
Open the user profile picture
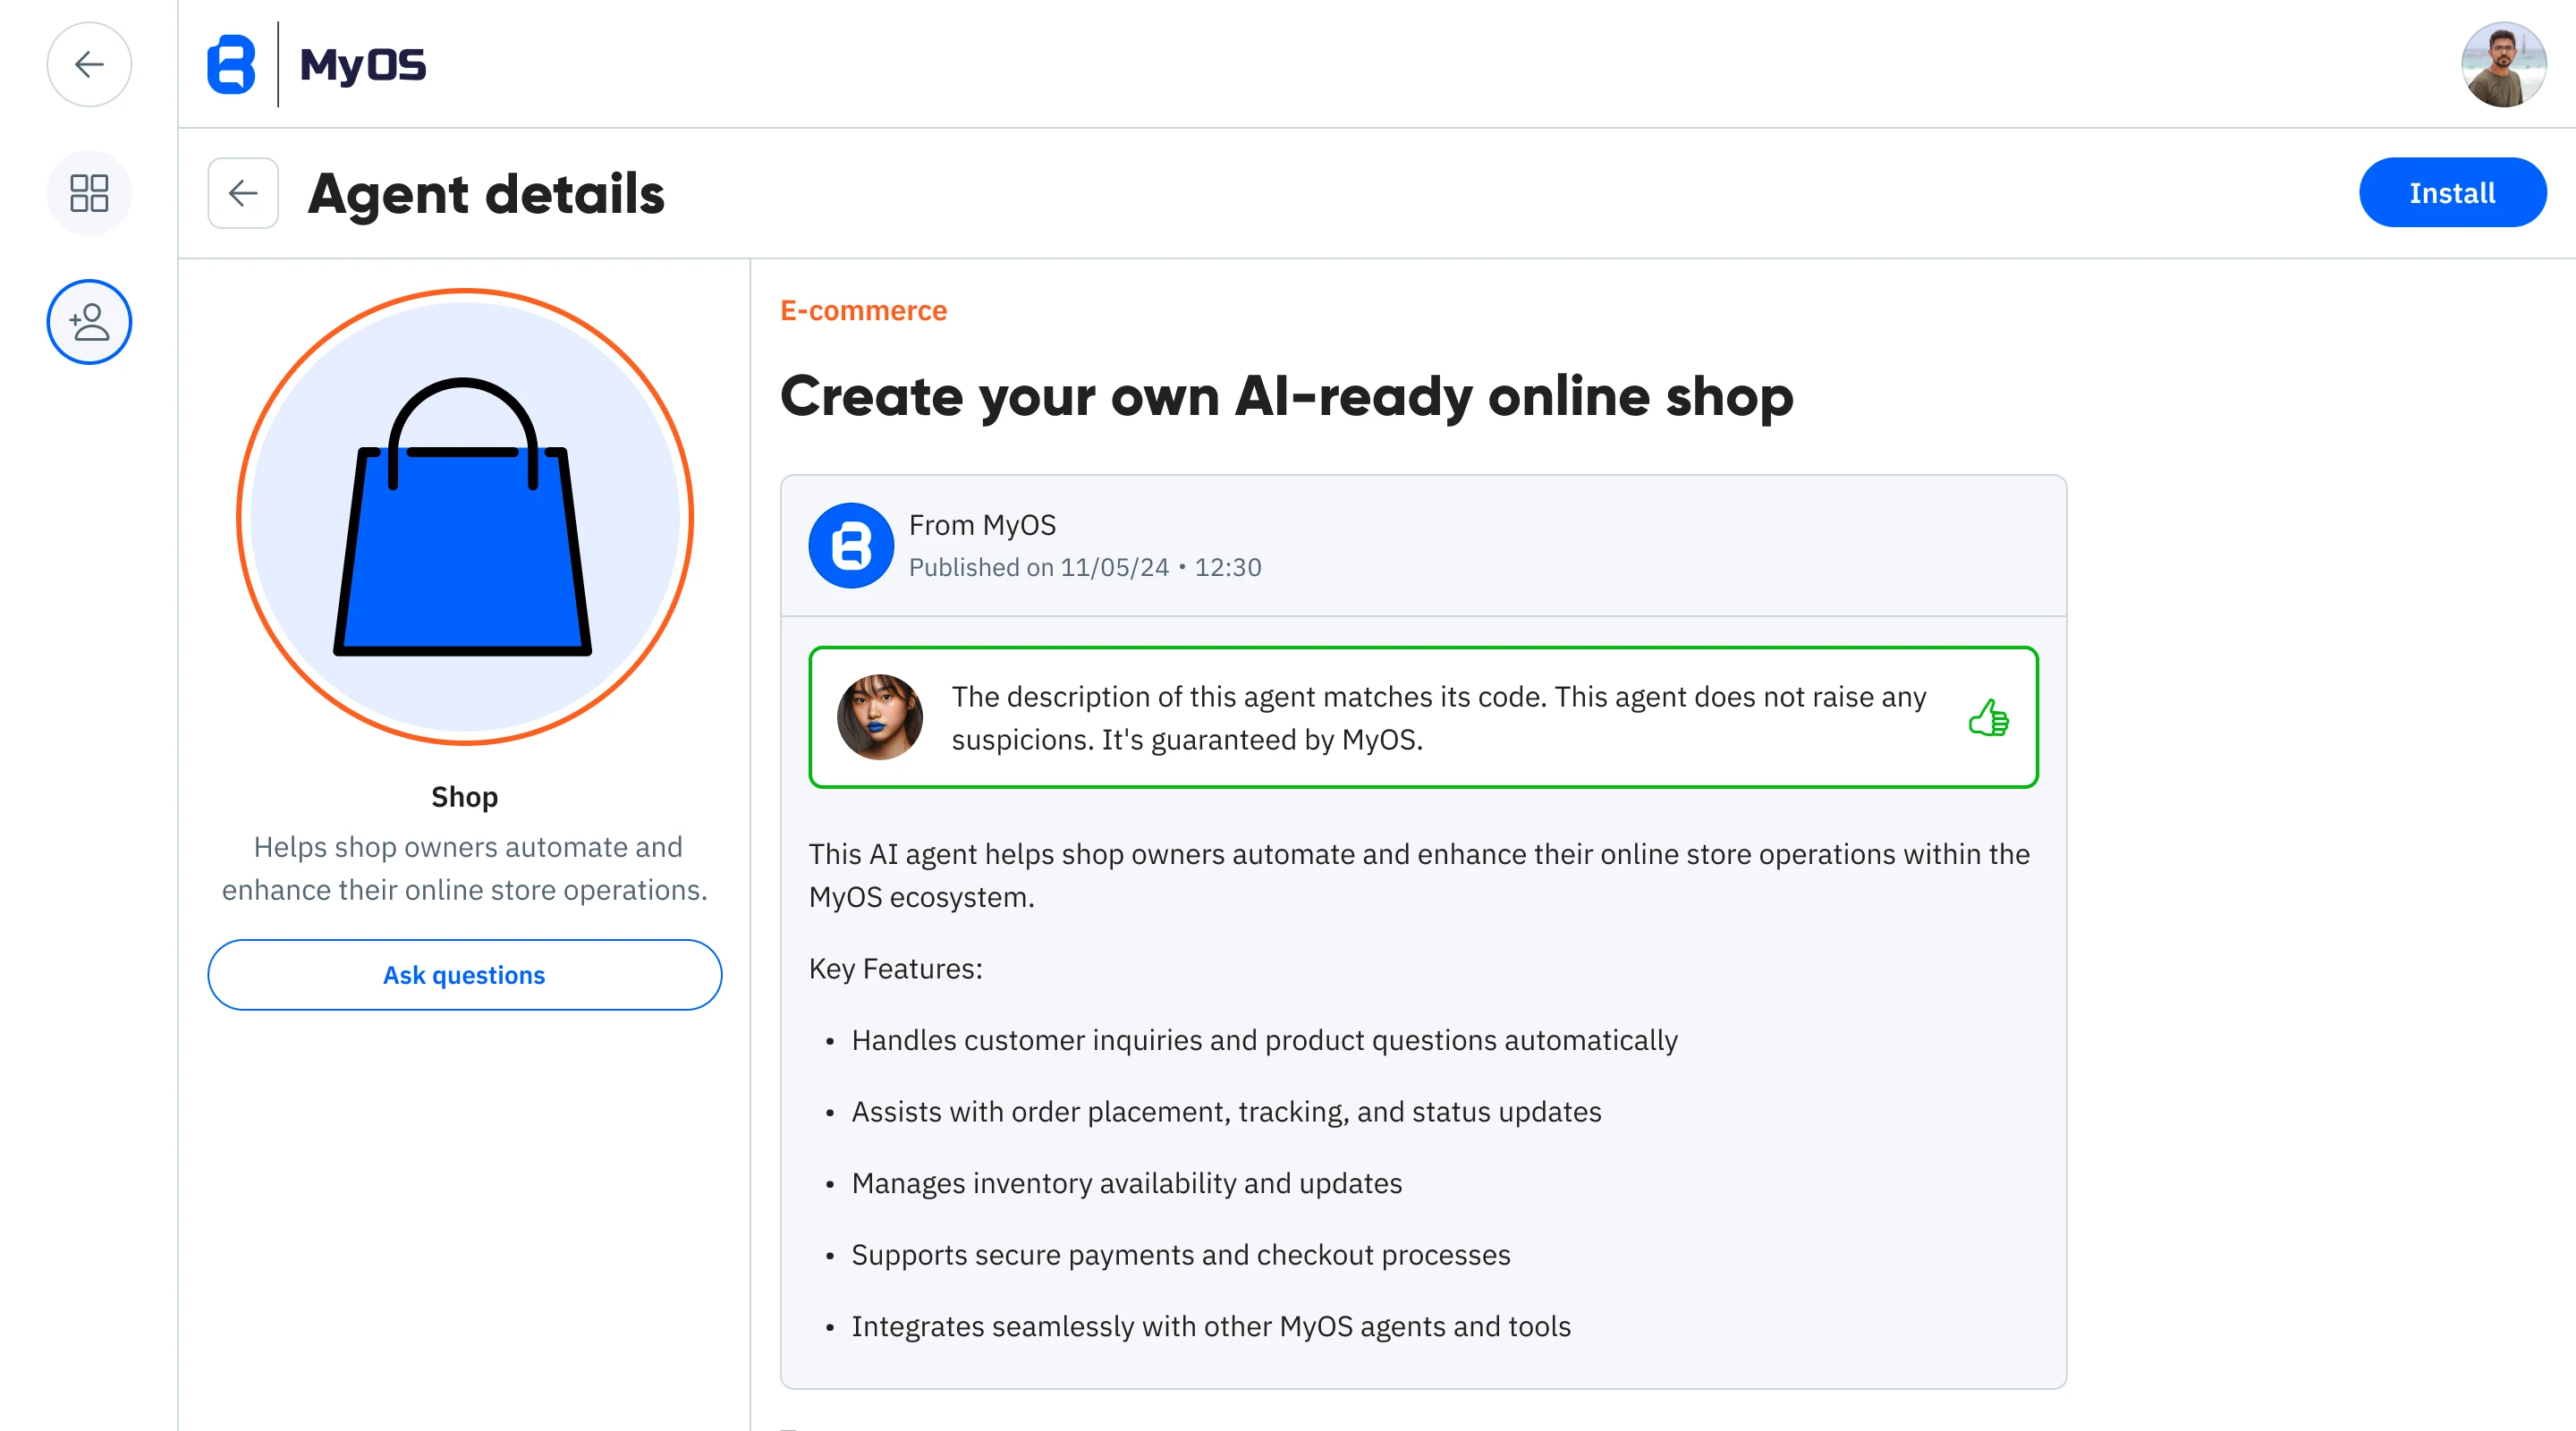coord(2503,65)
